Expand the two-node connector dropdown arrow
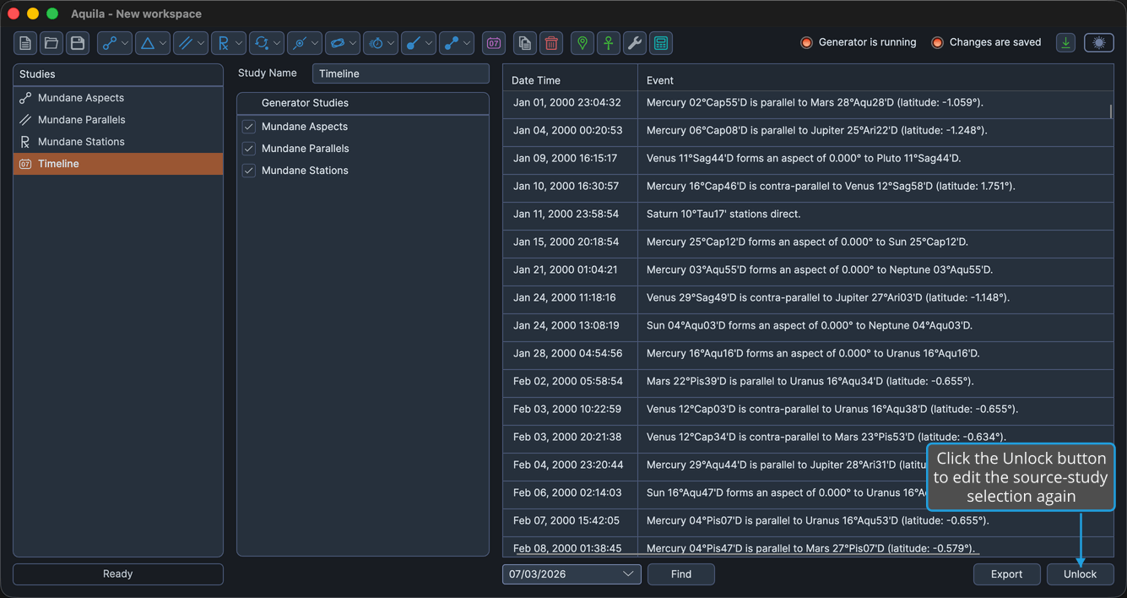 point(467,43)
